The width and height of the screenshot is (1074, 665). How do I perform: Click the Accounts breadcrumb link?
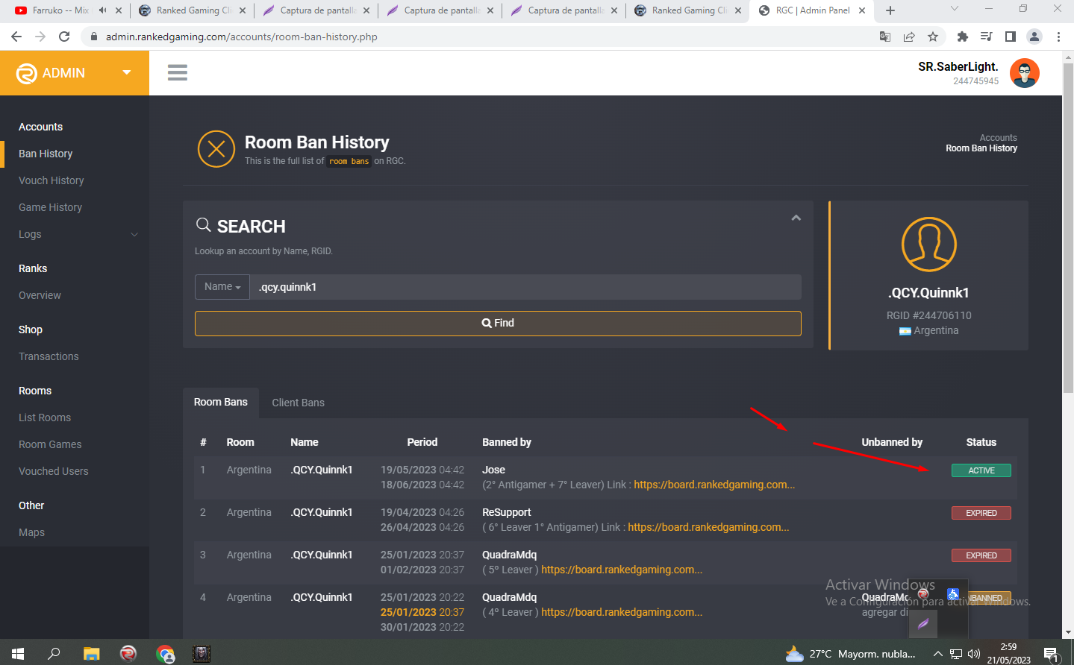pyautogui.click(x=998, y=138)
